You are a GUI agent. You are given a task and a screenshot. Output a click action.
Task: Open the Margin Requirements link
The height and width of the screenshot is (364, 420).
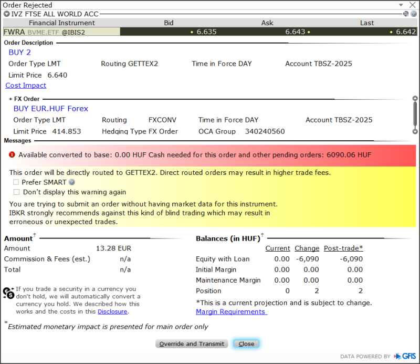(232, 311)
